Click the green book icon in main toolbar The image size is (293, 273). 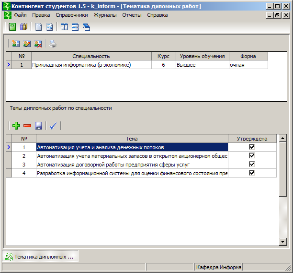pos(12,27)
